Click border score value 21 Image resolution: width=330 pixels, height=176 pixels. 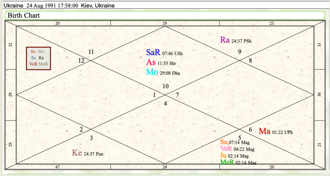(x=320, y=145)
